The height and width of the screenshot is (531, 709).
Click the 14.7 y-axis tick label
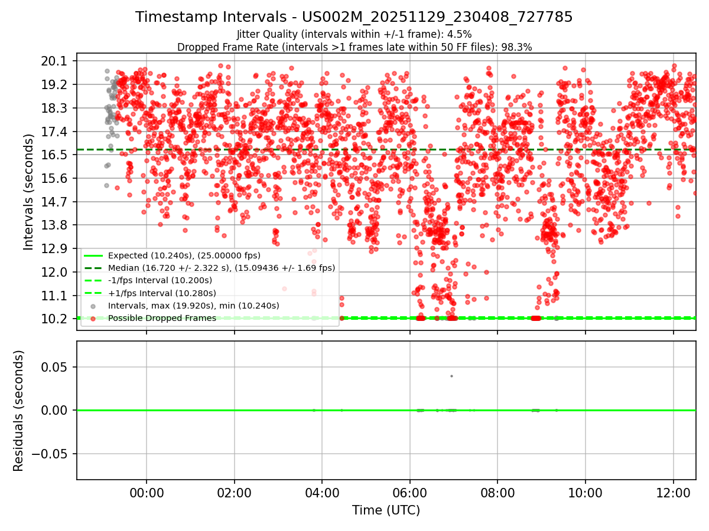[x=55, y=202]
